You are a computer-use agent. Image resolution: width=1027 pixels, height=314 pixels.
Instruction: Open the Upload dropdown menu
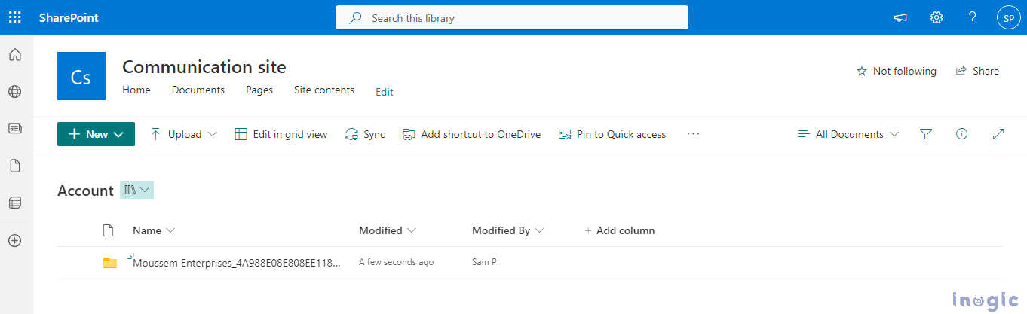coord(184,134)
